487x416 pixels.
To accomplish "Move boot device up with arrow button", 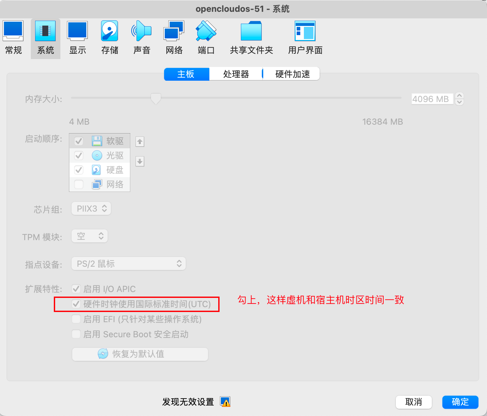I will (140, 142).
